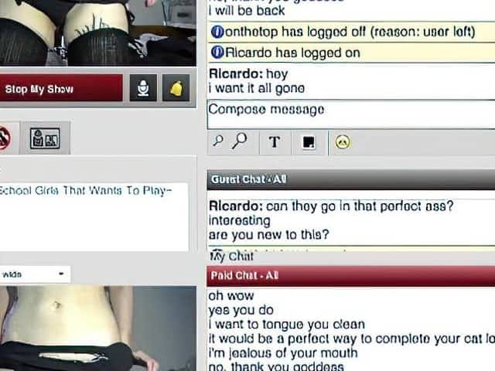Open the ID card profile tab

tap(44, 138)
